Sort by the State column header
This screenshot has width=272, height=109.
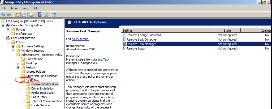(x=227, y=31)
